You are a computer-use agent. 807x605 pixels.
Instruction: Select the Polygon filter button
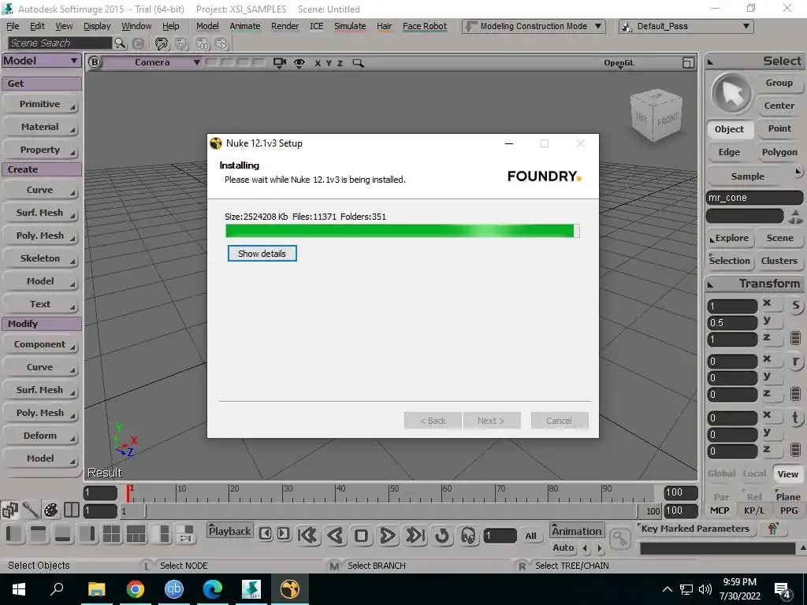[779, 152]
